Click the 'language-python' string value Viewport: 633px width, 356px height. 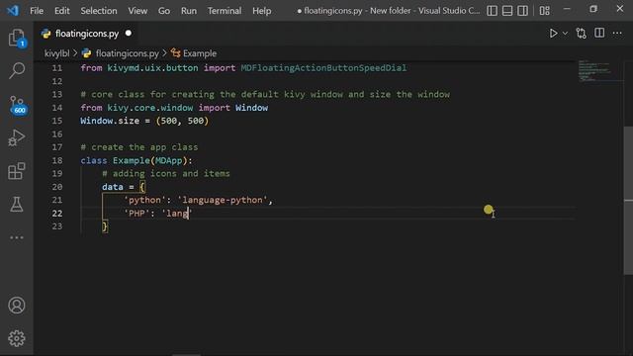pos(223,200)
